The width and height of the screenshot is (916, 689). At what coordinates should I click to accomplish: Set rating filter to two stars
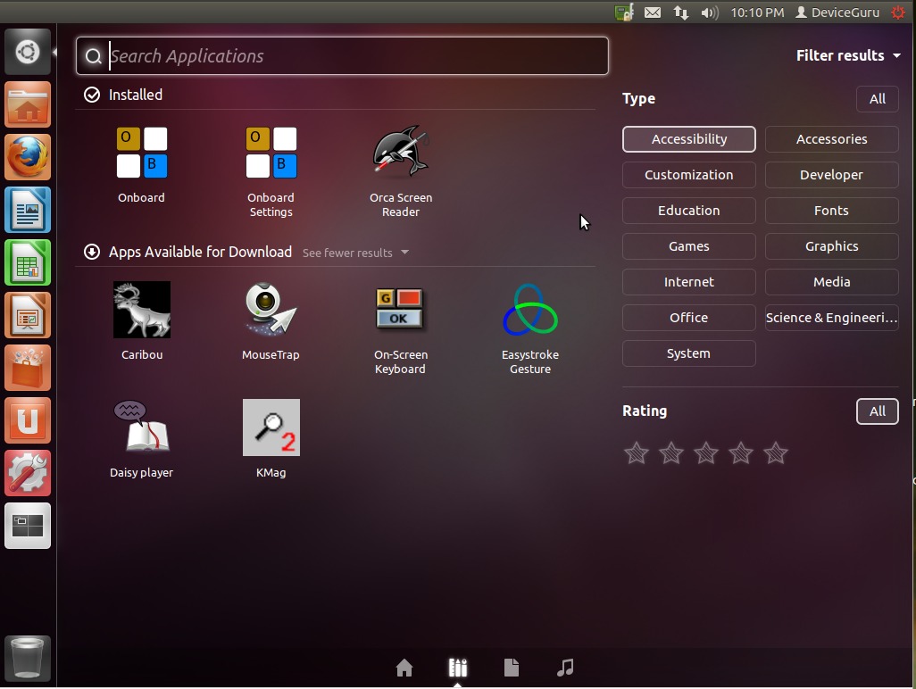[x=671, y=453]
